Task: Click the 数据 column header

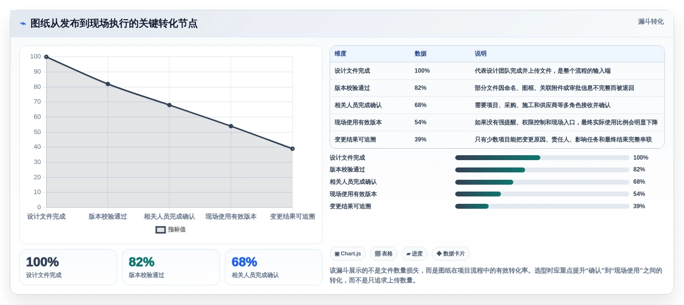Action: (421, 54)
